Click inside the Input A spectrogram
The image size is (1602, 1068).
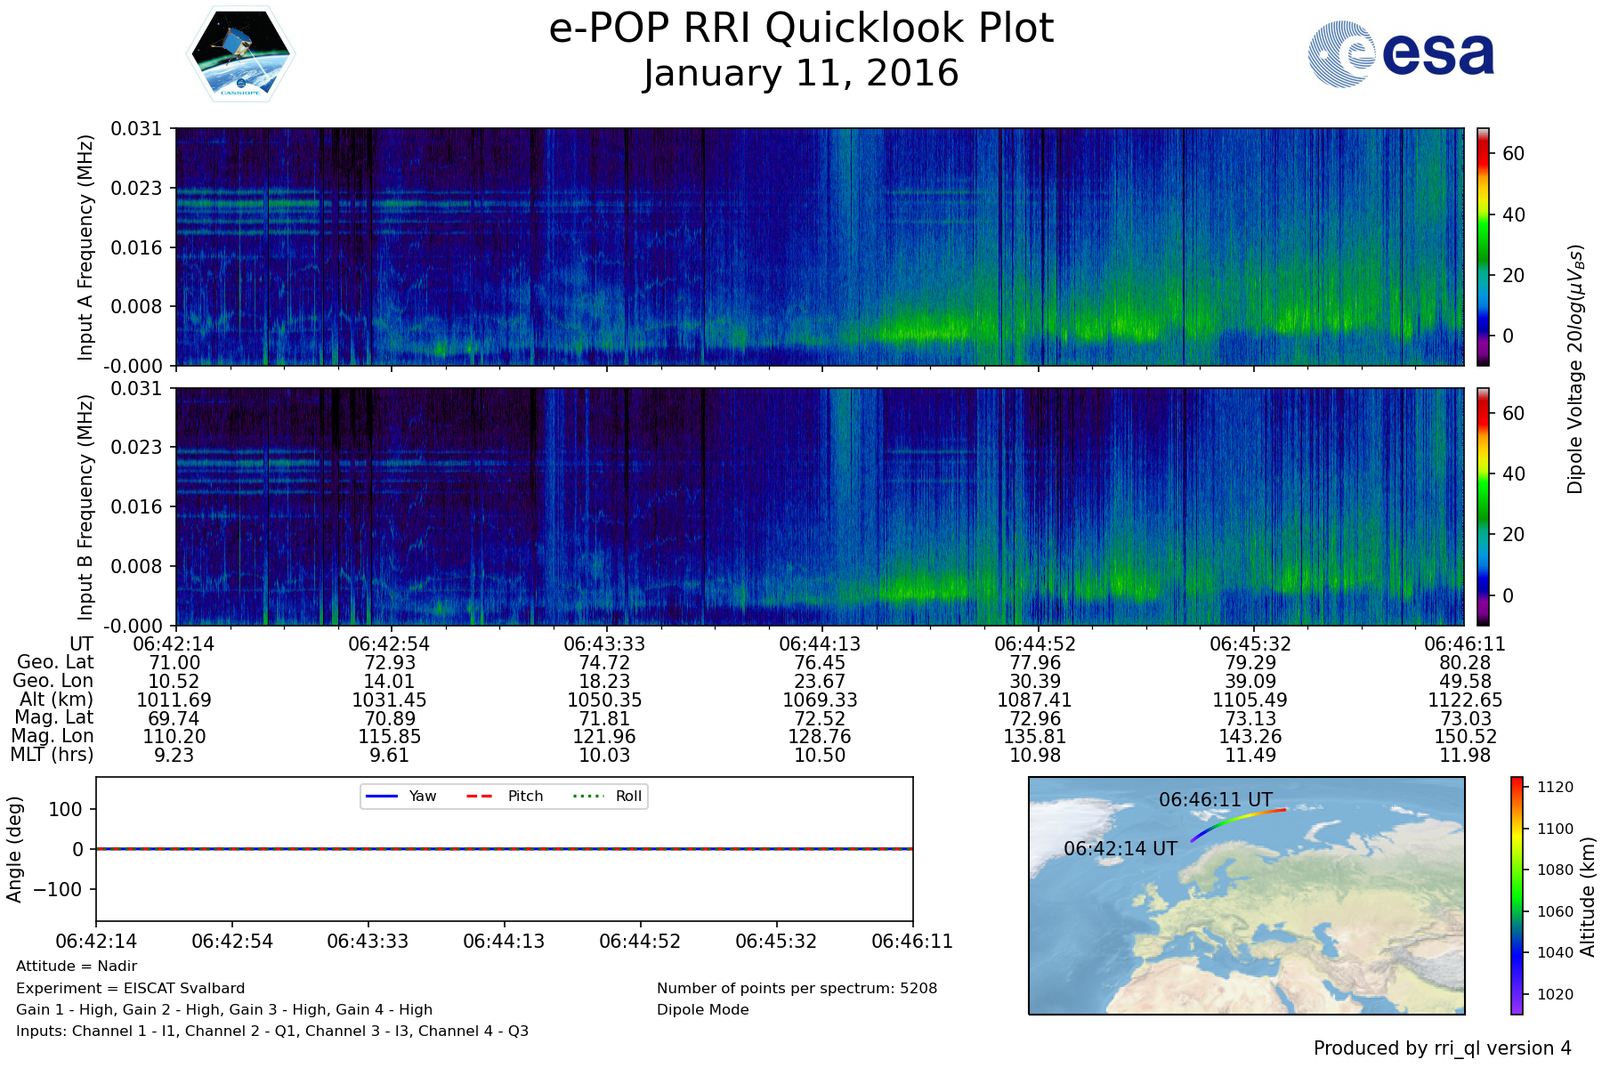819,247
